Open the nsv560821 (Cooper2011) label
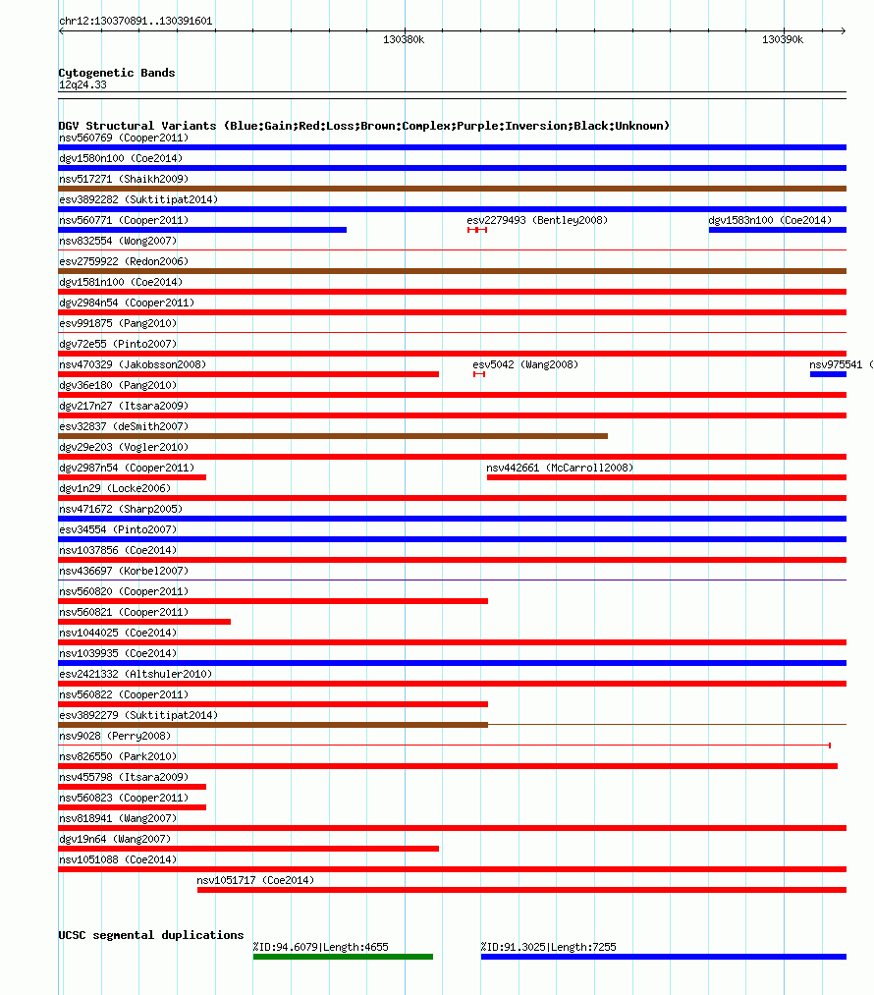Image resolution: width=874 pixels, height=995 pixels. tap(124, 612)
